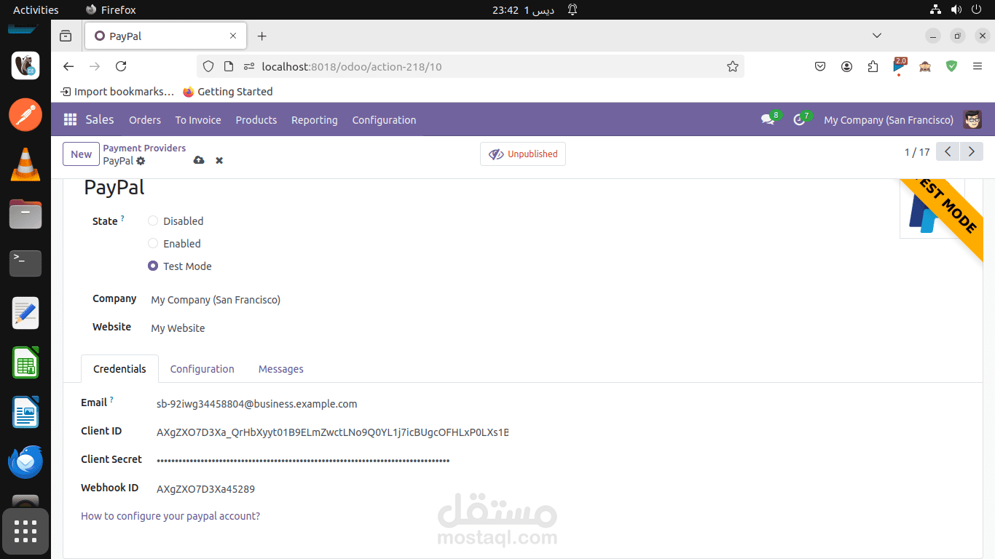Reload the page in Firefox
Image resolution: width=995 pixels, height=559 pixels.
pos(121,66)
